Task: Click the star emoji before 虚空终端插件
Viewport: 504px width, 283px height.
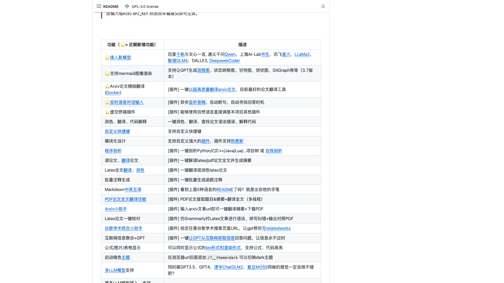Action: click(107, 112)
